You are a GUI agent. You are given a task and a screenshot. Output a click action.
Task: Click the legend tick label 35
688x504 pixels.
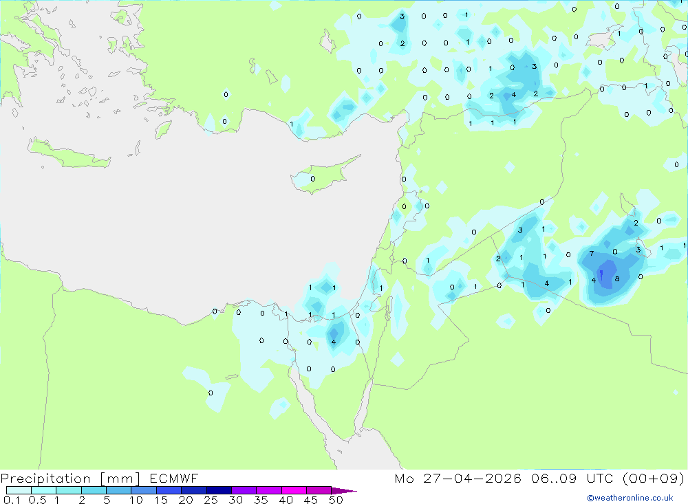(261, 500)
